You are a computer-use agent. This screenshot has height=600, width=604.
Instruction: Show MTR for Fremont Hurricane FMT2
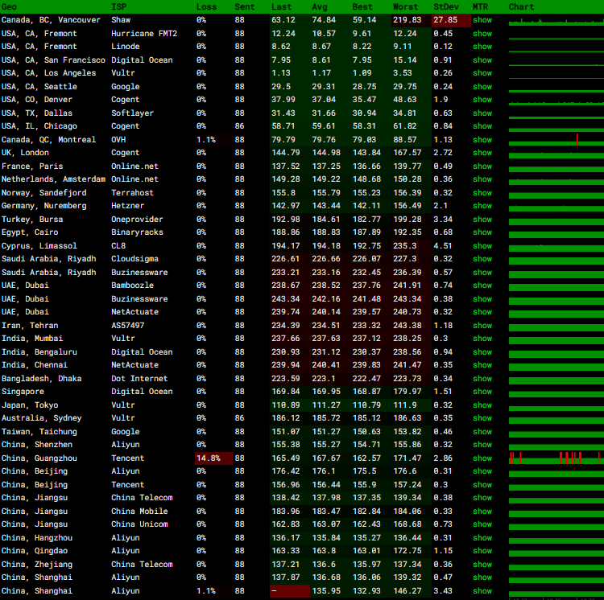tap(482, 34)
